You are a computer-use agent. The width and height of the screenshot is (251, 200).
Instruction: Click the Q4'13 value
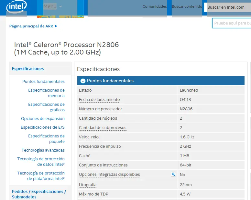[x=185, y=100]
